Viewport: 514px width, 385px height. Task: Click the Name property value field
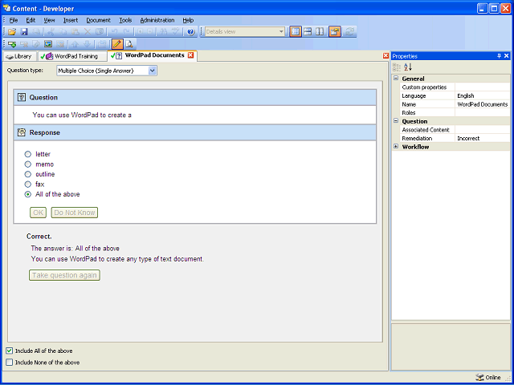tap(483, 104)
